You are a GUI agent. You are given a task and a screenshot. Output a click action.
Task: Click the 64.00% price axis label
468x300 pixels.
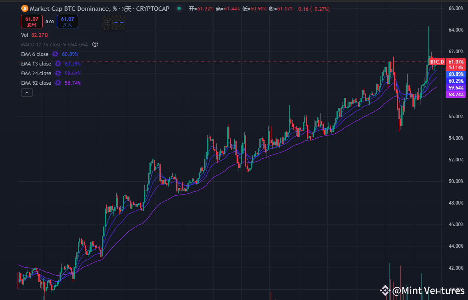pyautogui.click(x=456, y=30)
